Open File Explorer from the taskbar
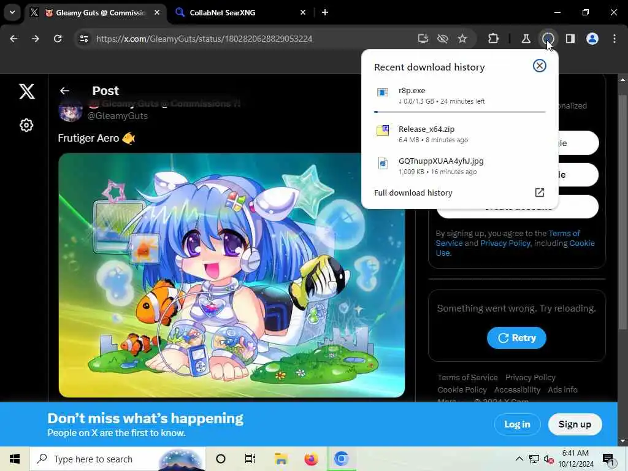This screenshot has width=628, height=471. (x=281, y=459)
